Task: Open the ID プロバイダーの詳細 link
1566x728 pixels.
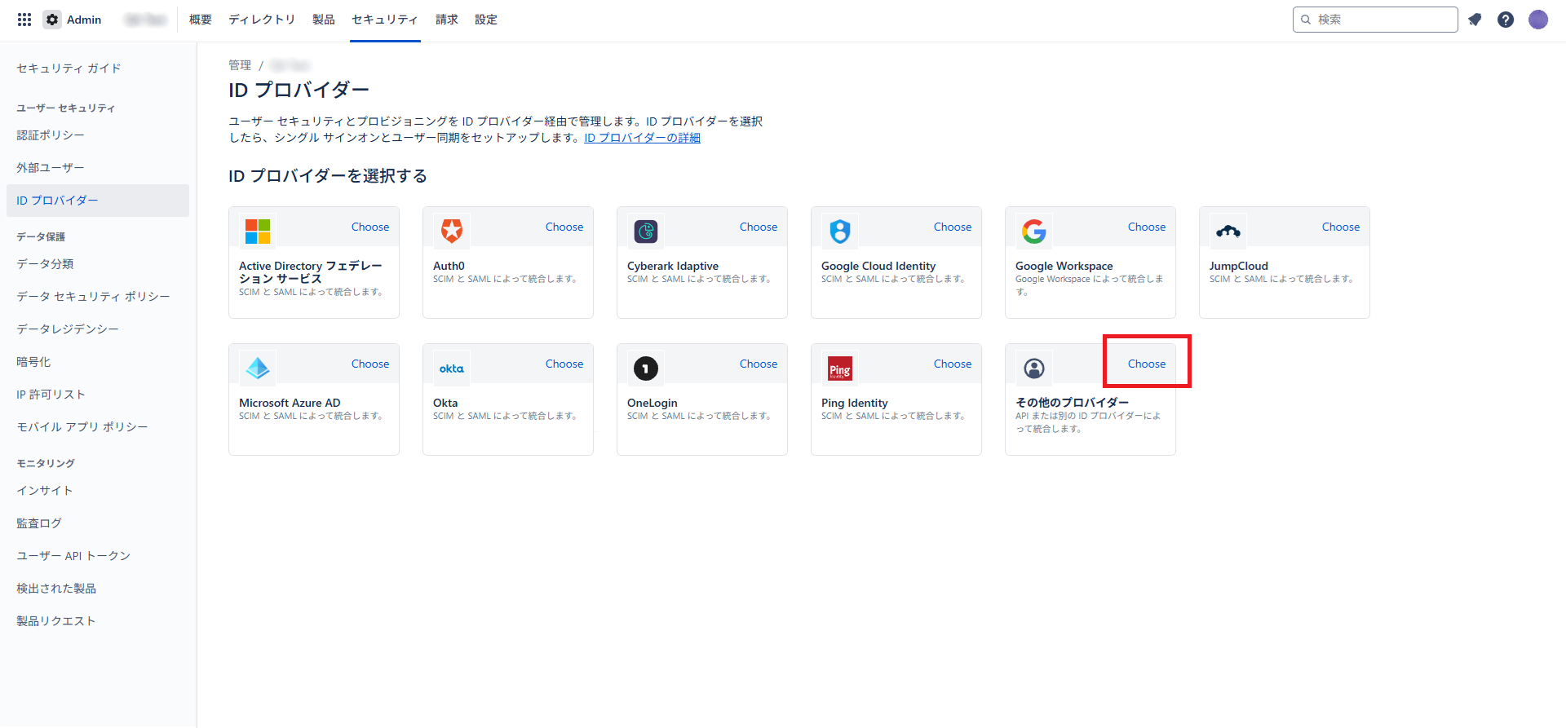Action: pos(643,138)
